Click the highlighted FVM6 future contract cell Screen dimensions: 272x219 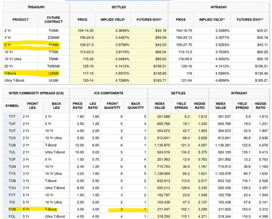point(55,44)
